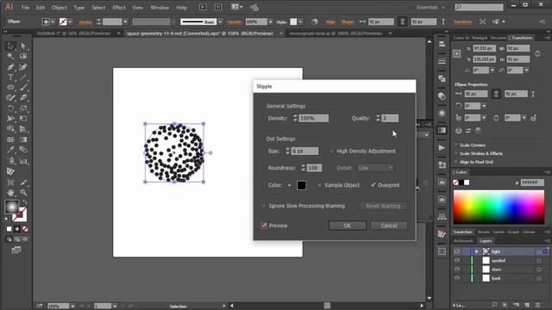Pick the Zoom magnifier tool
The height and width of the screenshot is (310, 552).
click(x=23, y=192)
